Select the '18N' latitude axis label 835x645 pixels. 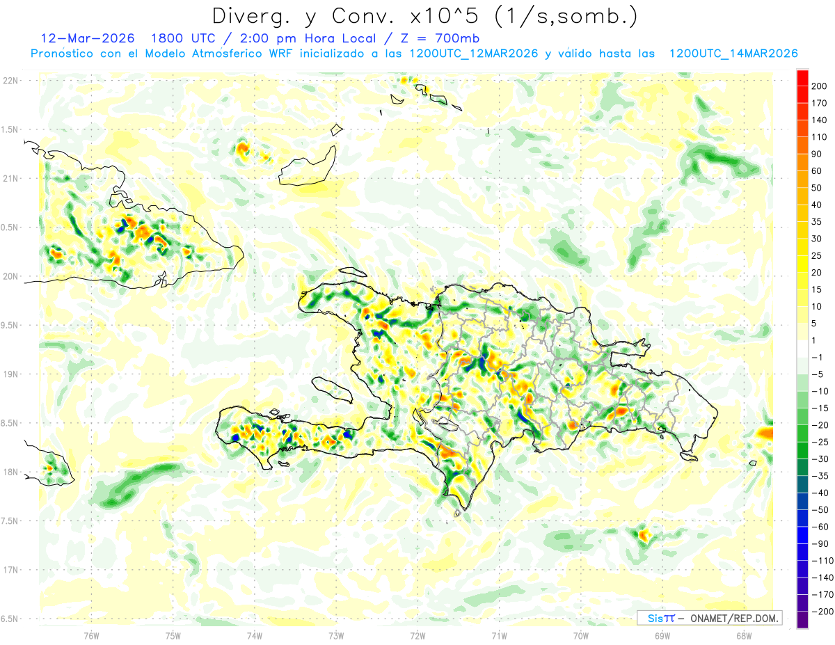10,472
